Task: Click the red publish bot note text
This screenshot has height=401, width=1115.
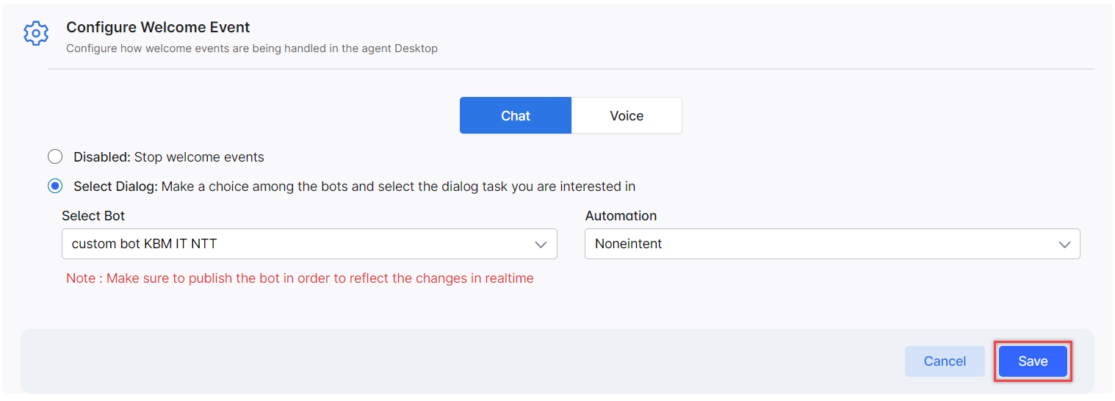Action: (x=300, y=278)
